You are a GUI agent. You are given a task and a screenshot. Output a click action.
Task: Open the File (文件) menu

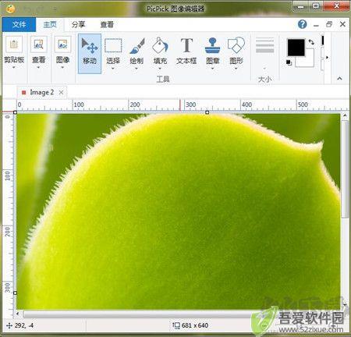19,25
